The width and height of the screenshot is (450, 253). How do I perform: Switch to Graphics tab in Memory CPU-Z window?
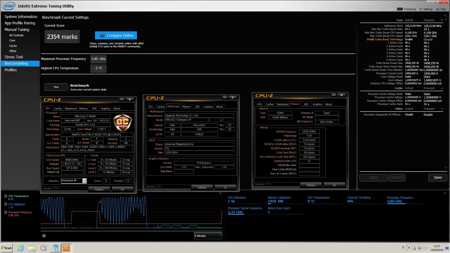click(x=317, y=104)
